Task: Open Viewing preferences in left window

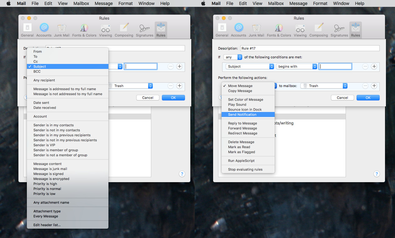Action: [105, 30]
